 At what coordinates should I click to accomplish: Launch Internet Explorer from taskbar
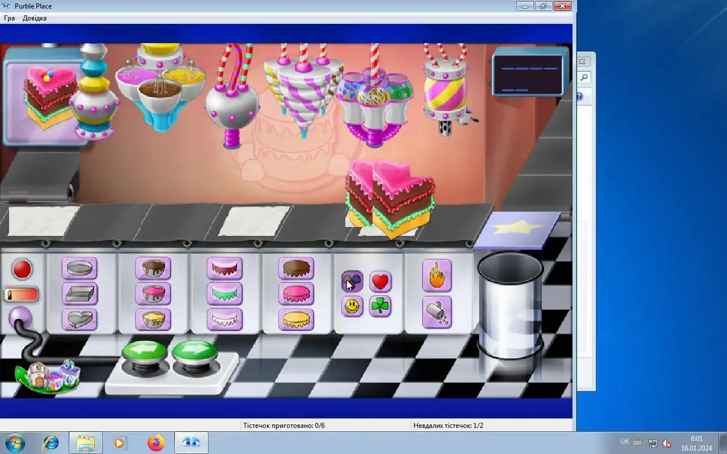click(x=51, y=443)
